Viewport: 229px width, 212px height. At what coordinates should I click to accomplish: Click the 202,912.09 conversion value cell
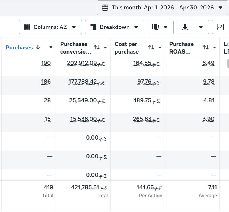(x=86, y=63)
